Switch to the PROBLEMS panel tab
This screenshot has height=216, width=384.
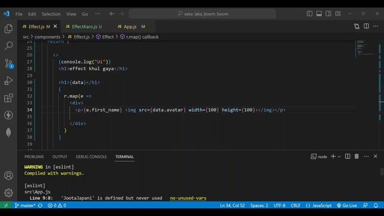coord(34,157)
